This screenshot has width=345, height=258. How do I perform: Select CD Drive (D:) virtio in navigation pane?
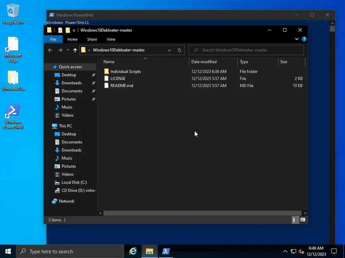(79, 190)
